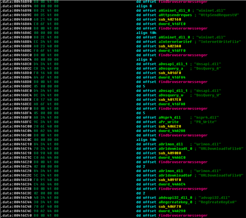This screenshot has height=218, width=246.
Task: Click findbrowserormessenger on the 00416C20 row
Action: click(183, 162)
